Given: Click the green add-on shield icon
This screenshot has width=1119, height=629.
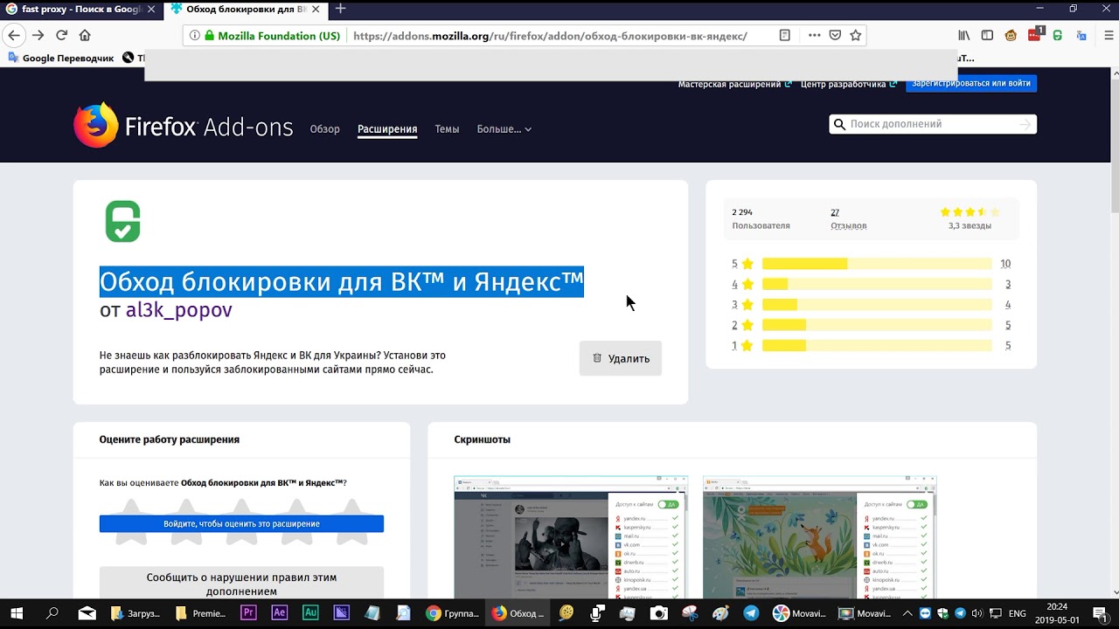Looking at the screenshot, I should [x=122, y=221].
